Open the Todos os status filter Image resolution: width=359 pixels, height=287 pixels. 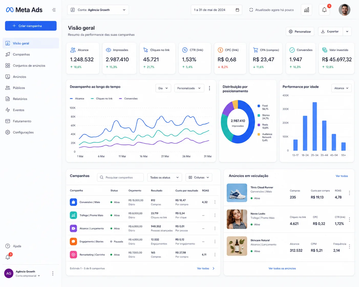(x=164, y=178)
